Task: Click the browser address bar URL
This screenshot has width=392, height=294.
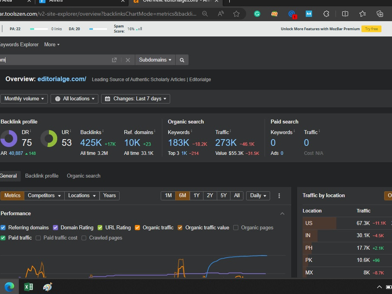Action: click(99, 14)
